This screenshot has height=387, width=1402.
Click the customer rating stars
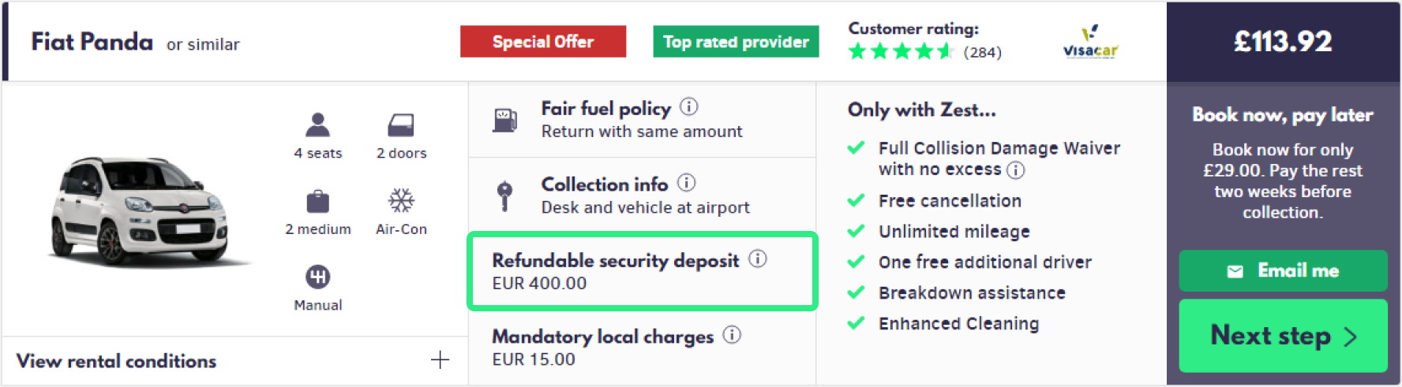click(901, 52)
